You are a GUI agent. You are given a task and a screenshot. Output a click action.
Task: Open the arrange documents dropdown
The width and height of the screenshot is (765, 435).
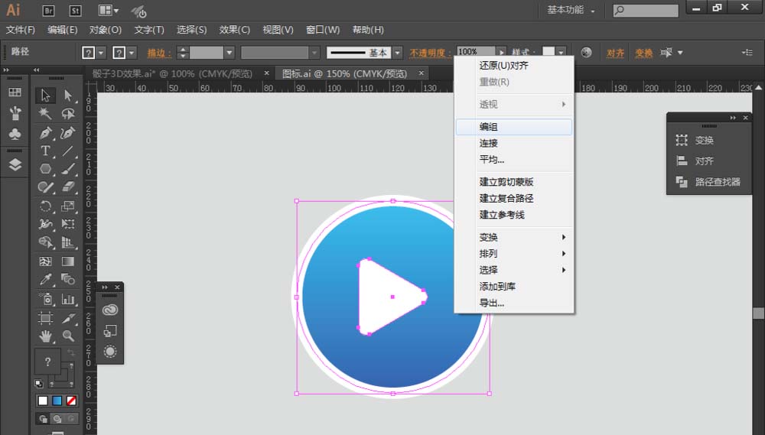[x=109, y=10]
